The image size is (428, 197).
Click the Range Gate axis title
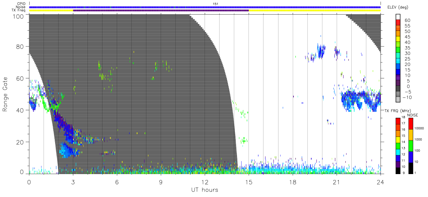tap(5, 94)
